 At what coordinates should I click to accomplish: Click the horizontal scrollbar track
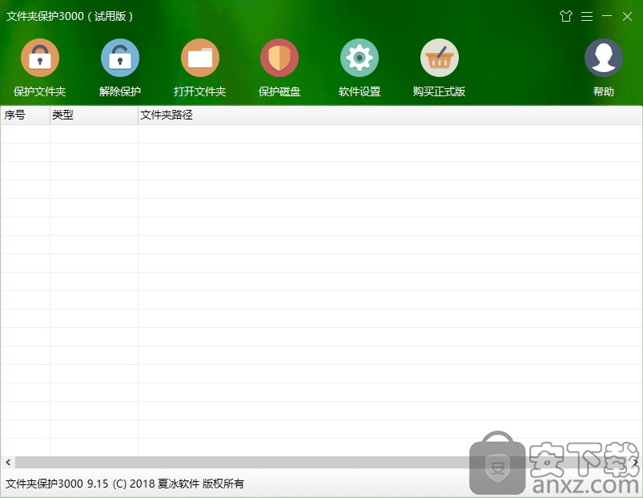322,462
